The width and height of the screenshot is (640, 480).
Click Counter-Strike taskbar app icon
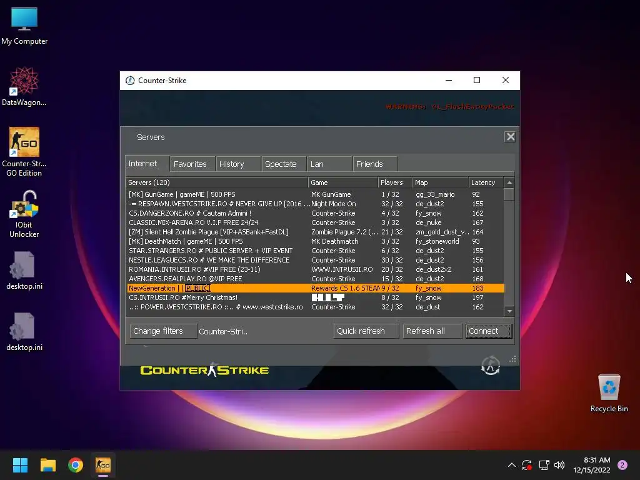click(x=103, y=465)
